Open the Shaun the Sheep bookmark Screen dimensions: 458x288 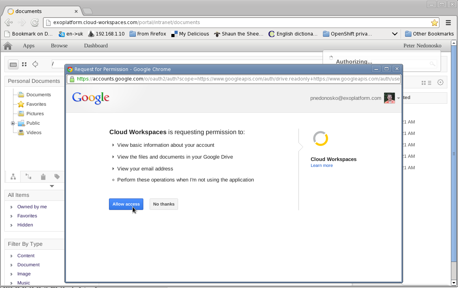[238, 34]
